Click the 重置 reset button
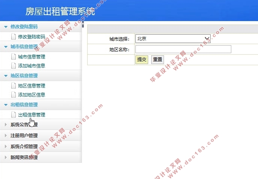 [158, 60]
